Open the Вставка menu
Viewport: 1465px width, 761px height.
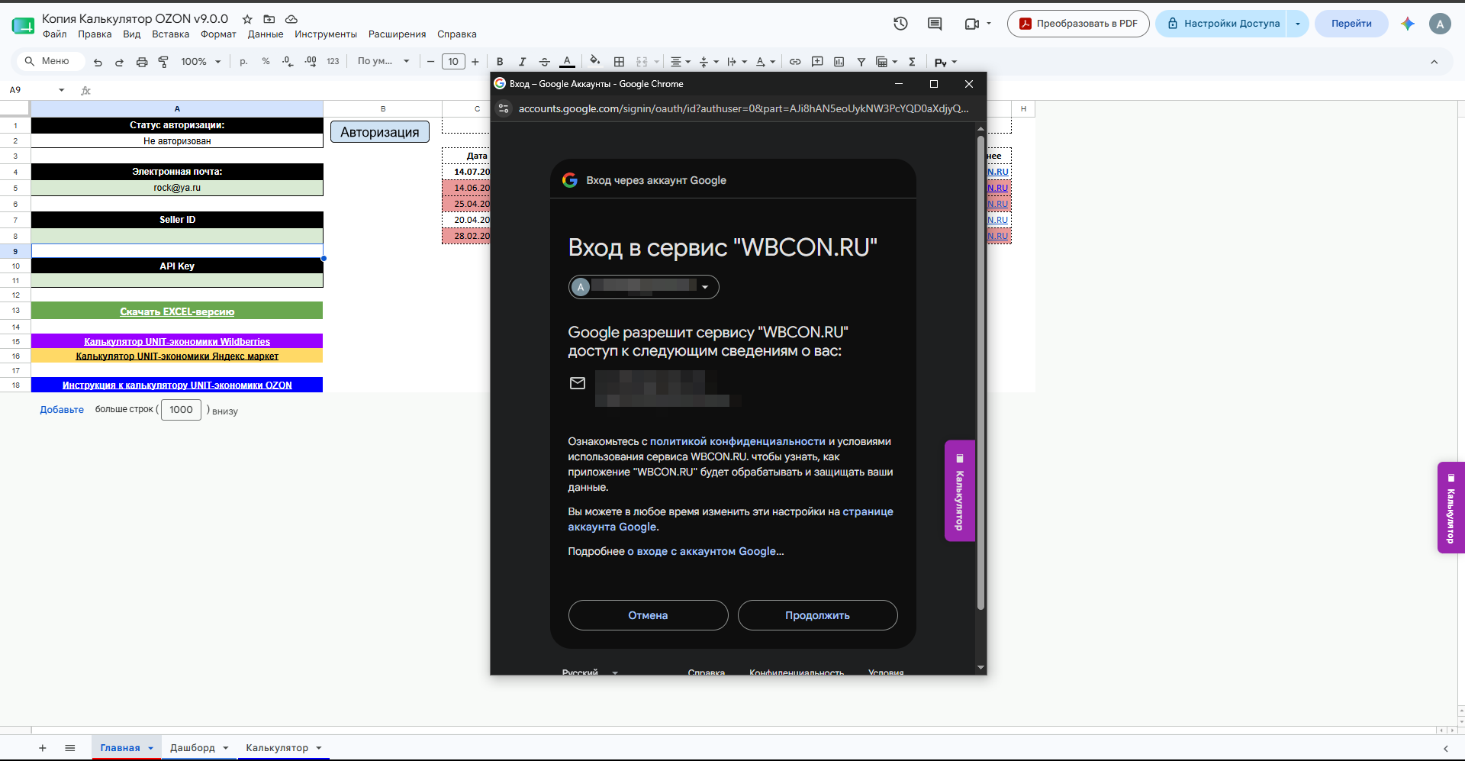tap(170, 34)
